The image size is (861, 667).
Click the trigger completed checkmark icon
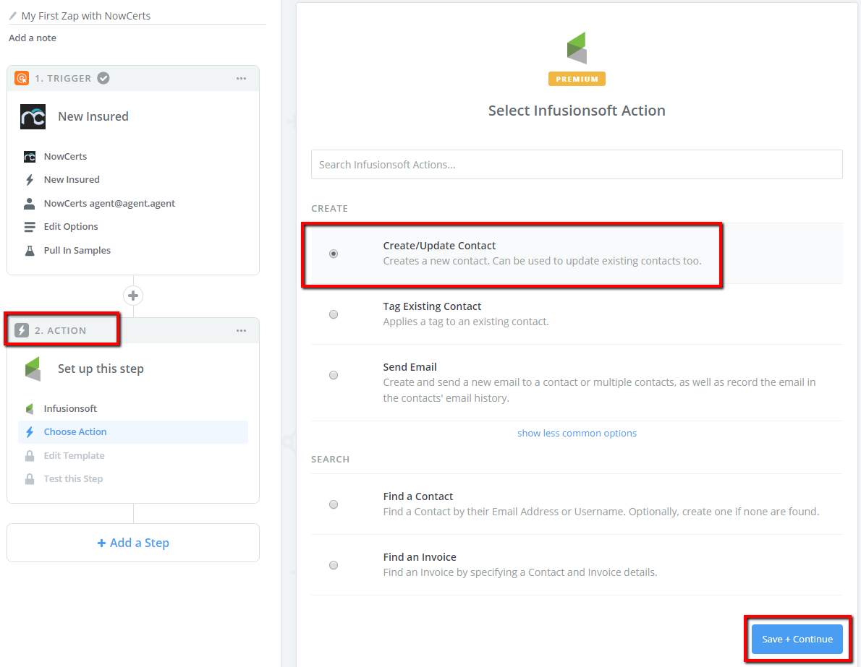click(x=103, y=79)
